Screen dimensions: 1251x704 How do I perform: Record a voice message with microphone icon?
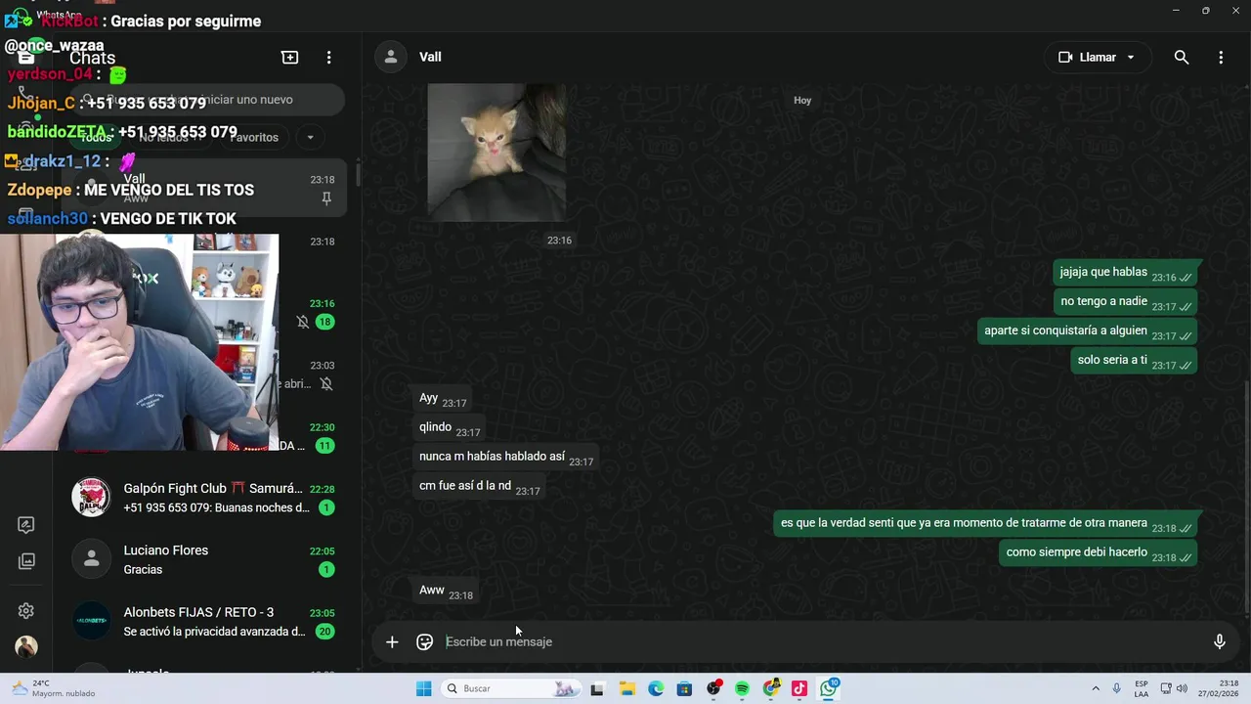point(1220,642)
